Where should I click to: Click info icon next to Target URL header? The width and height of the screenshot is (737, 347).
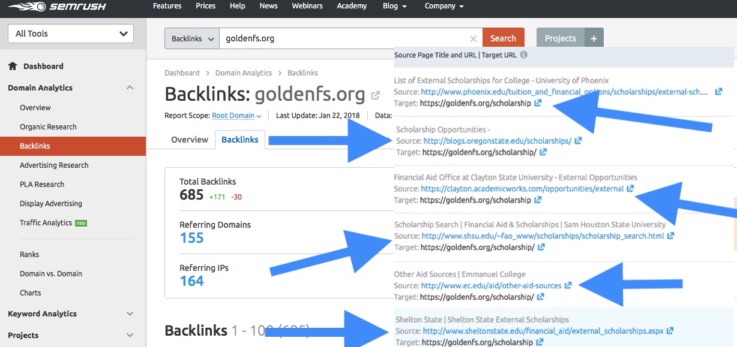click(x=523, y=55)
